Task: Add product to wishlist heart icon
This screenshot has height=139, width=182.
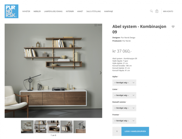Action: coord(173,27)
